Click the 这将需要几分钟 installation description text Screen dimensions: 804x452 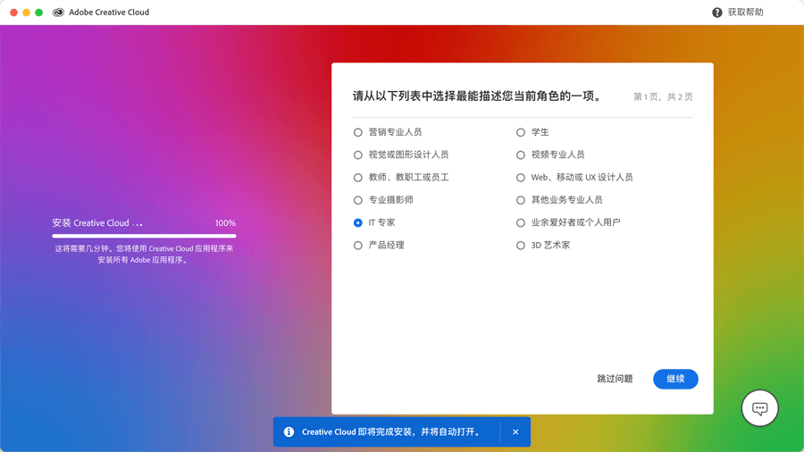[144, 255]
